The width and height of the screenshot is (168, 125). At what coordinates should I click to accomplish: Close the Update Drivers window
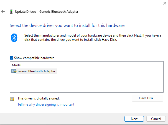[165, 3]
